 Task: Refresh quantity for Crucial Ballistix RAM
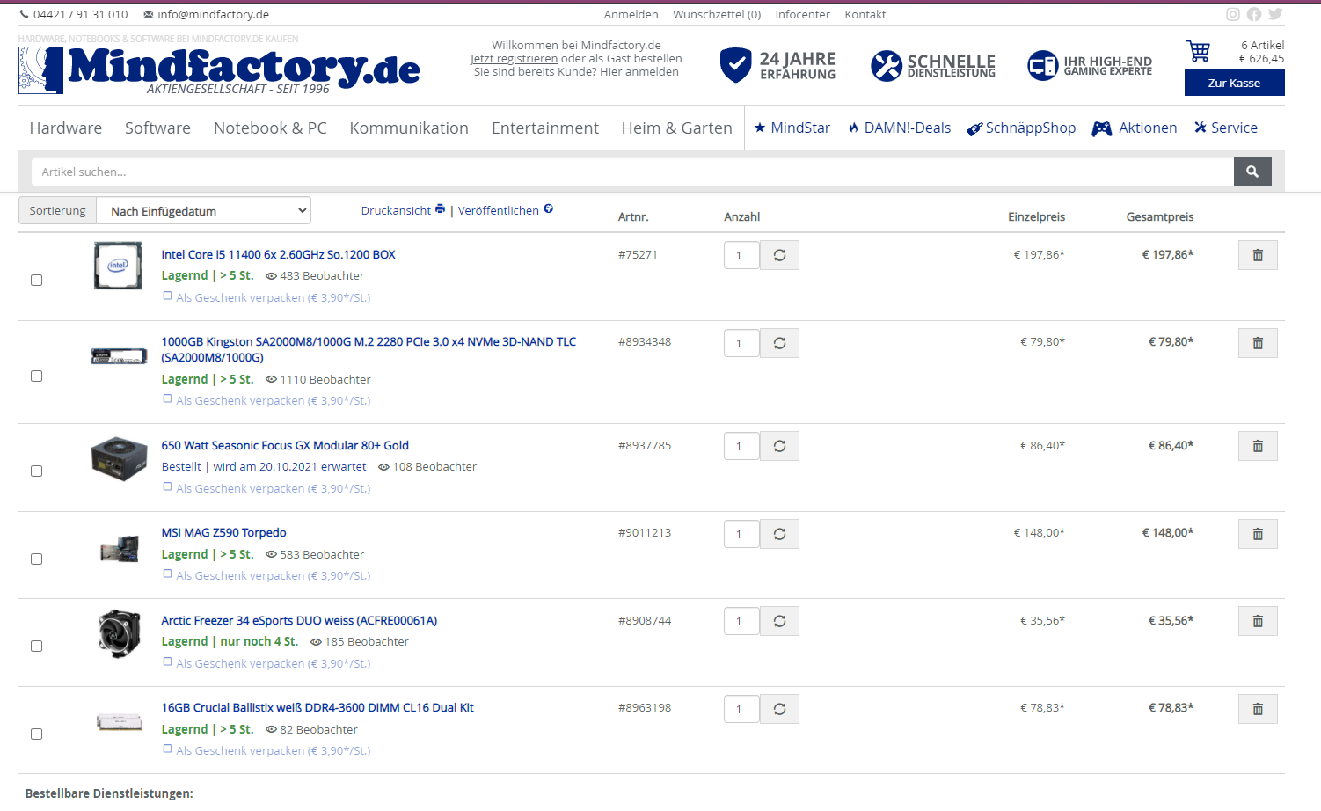coord(779,709)
